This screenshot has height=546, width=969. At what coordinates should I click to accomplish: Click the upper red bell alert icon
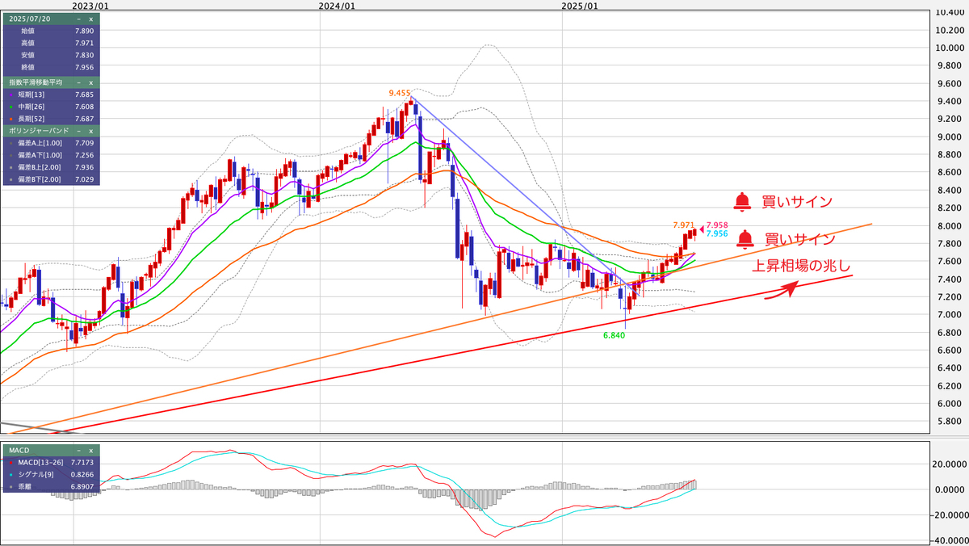point(741,201)
